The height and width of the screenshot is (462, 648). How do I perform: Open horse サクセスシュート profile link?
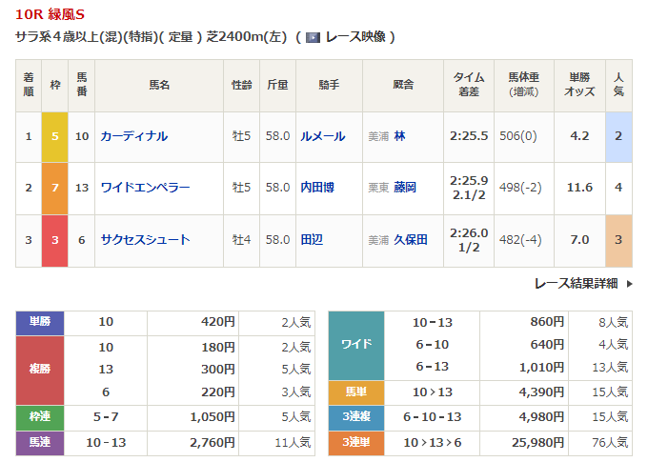tap(145, 240)
